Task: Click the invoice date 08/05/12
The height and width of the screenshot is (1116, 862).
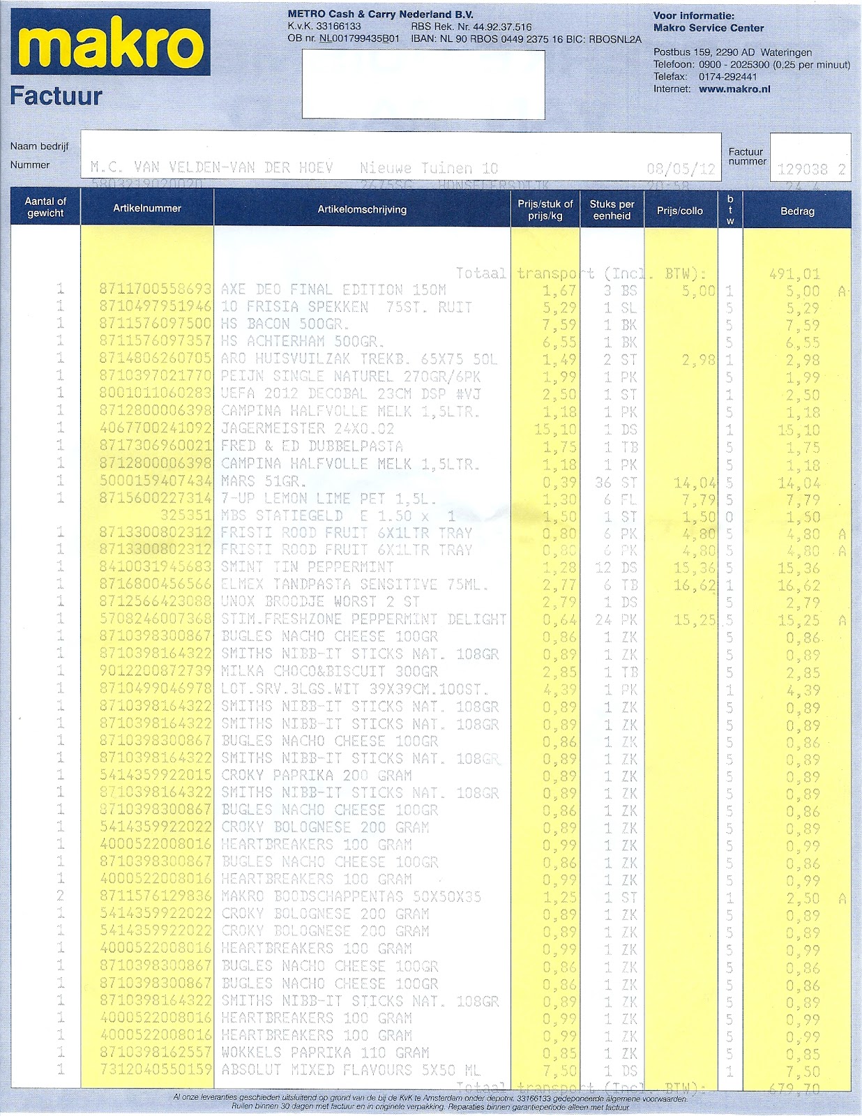Action: pos(681,169)
